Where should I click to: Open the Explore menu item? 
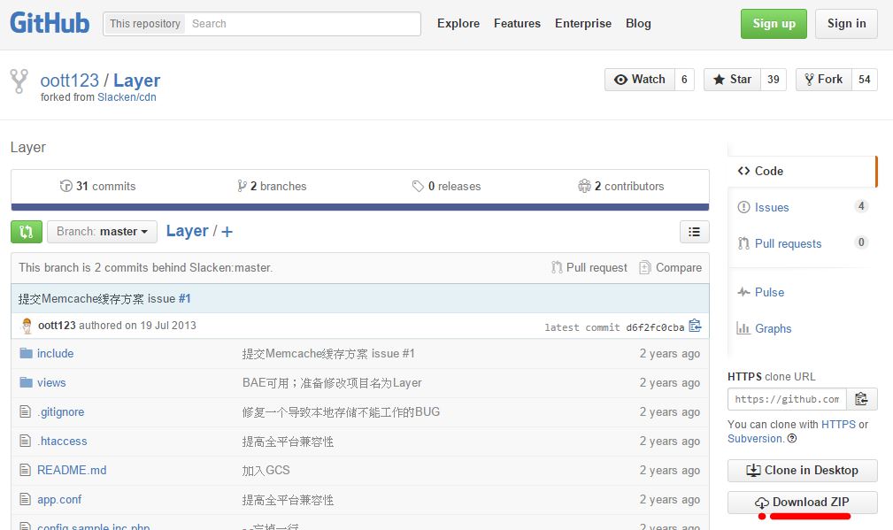[458, 23]
